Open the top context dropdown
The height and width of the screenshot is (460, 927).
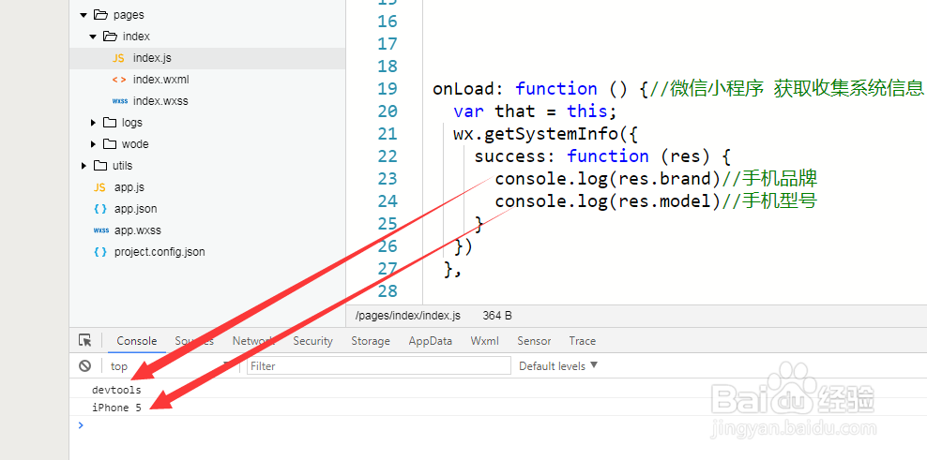click(x=172, y=366)
